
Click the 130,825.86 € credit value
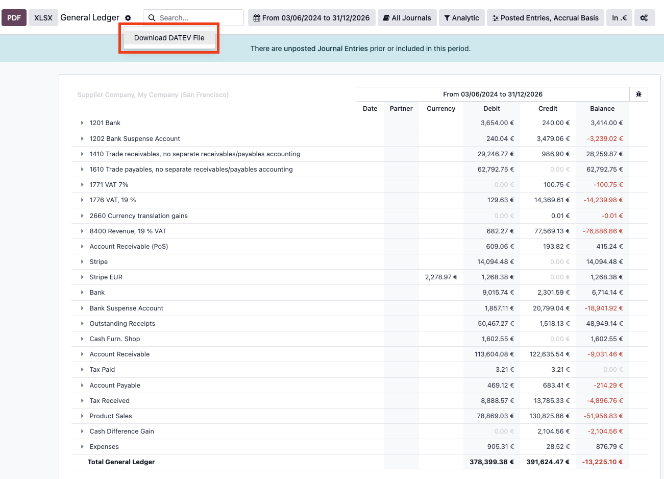point(550,416)
